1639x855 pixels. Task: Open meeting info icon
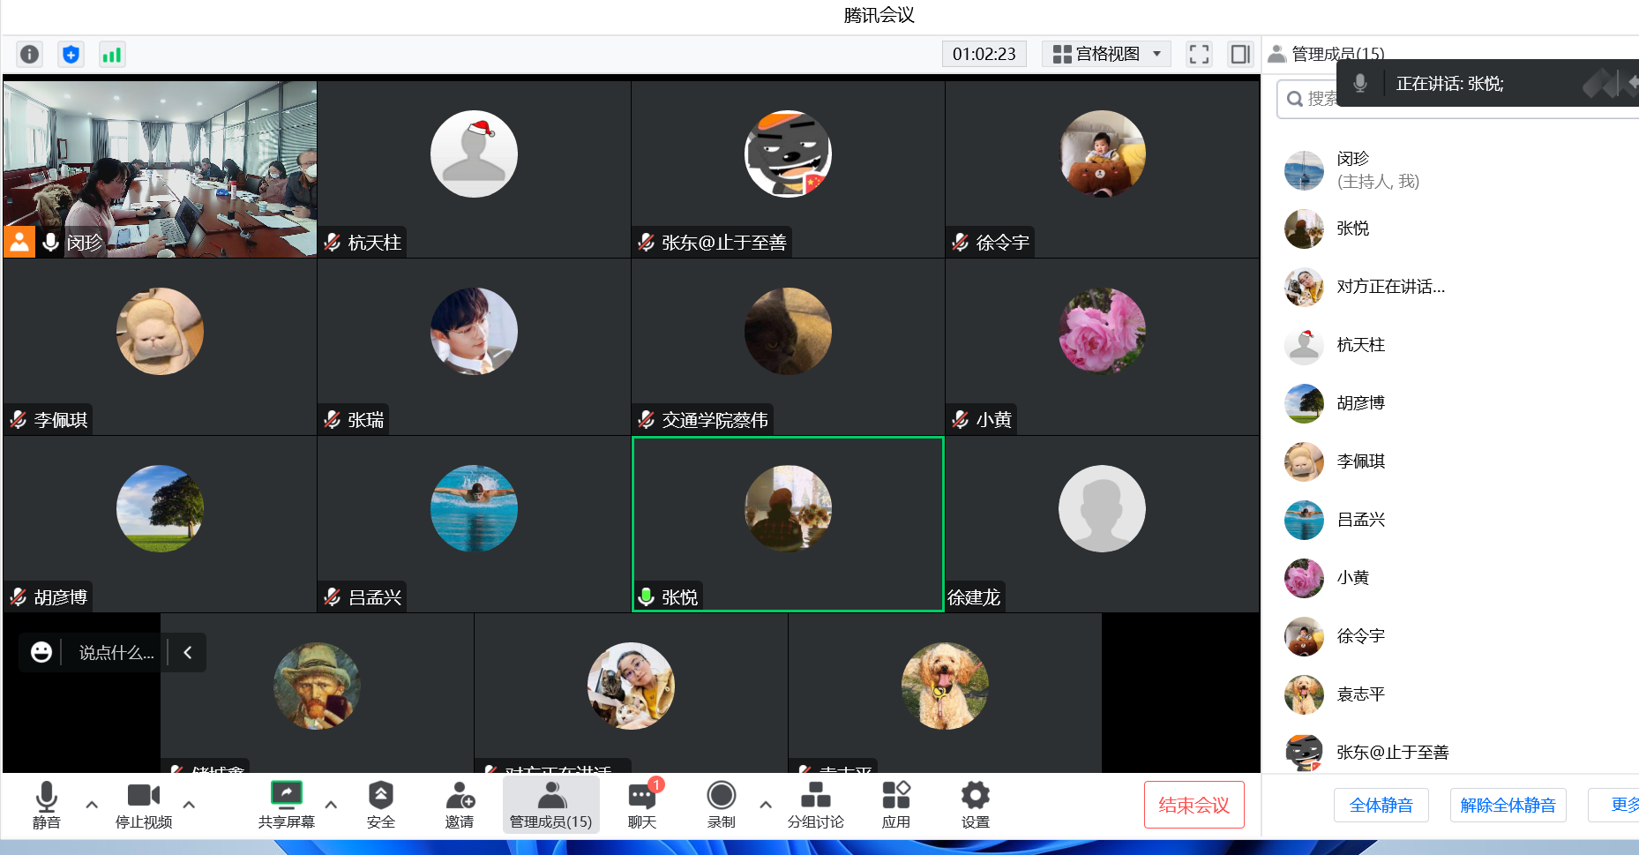29,55
